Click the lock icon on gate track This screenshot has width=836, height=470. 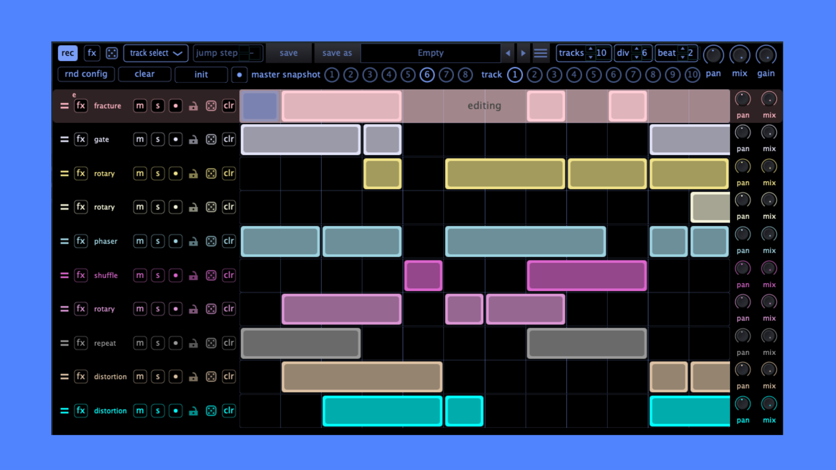(x=193, y=140)
